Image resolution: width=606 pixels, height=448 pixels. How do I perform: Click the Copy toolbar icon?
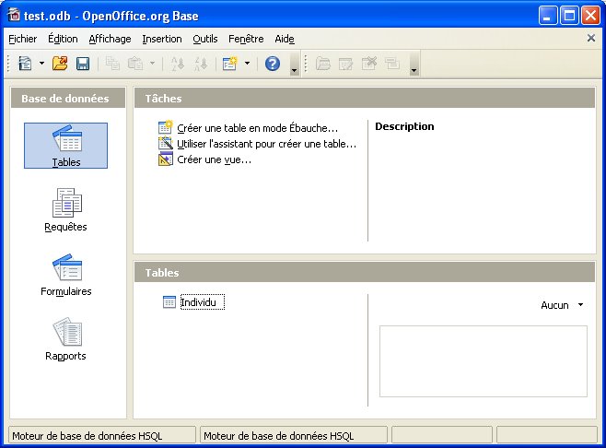[x=112, y=63]
